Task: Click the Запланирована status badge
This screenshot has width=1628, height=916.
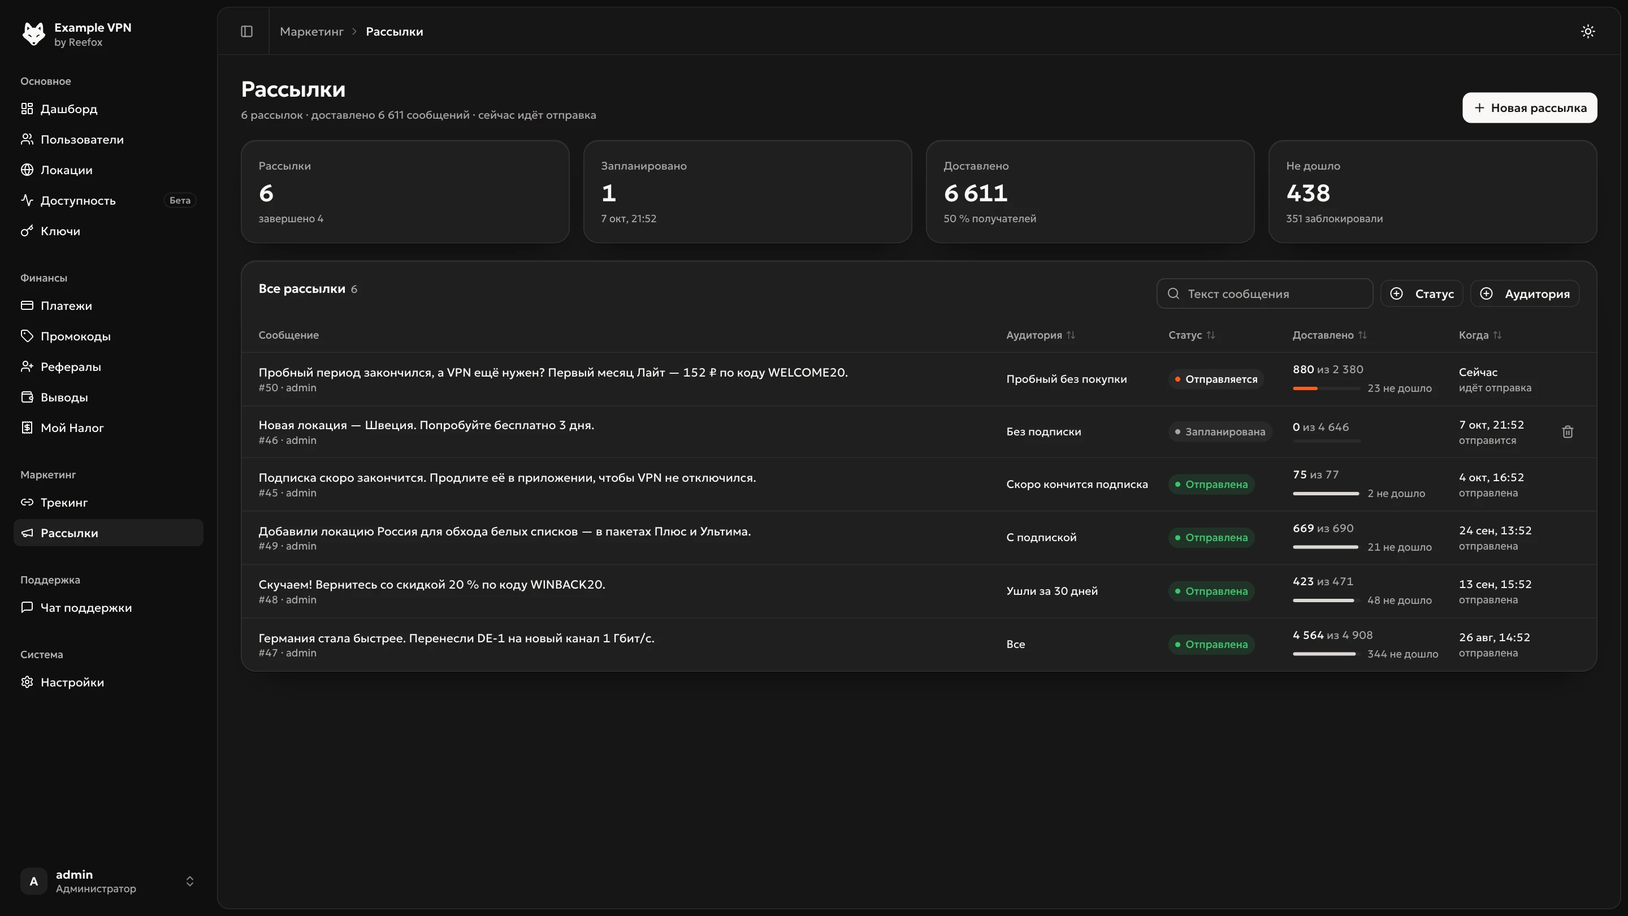Action: pos(1220,432)
